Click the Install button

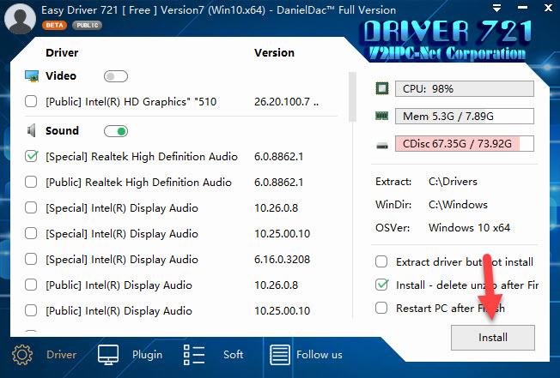click(493, 338)
